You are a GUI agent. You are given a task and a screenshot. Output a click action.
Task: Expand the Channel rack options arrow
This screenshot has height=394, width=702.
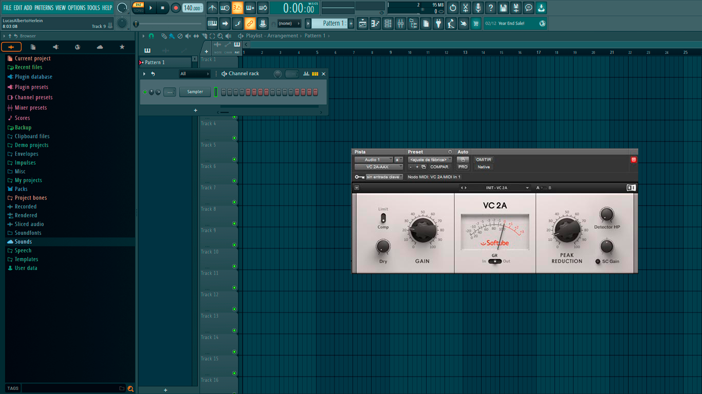pyautogui.click(x=144, y=74)
